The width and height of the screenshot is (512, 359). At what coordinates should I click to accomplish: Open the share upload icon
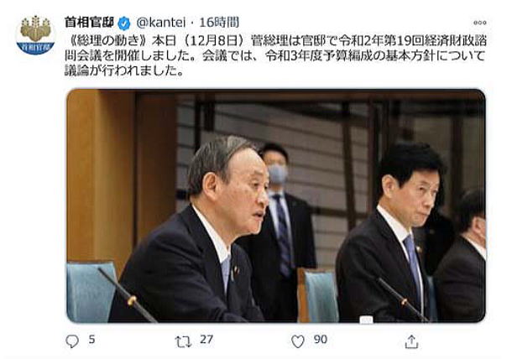click(x=411, y=341)
